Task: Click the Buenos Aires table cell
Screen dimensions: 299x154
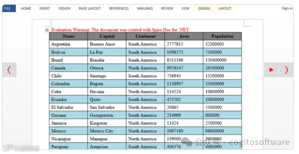Action: (107, 44)
